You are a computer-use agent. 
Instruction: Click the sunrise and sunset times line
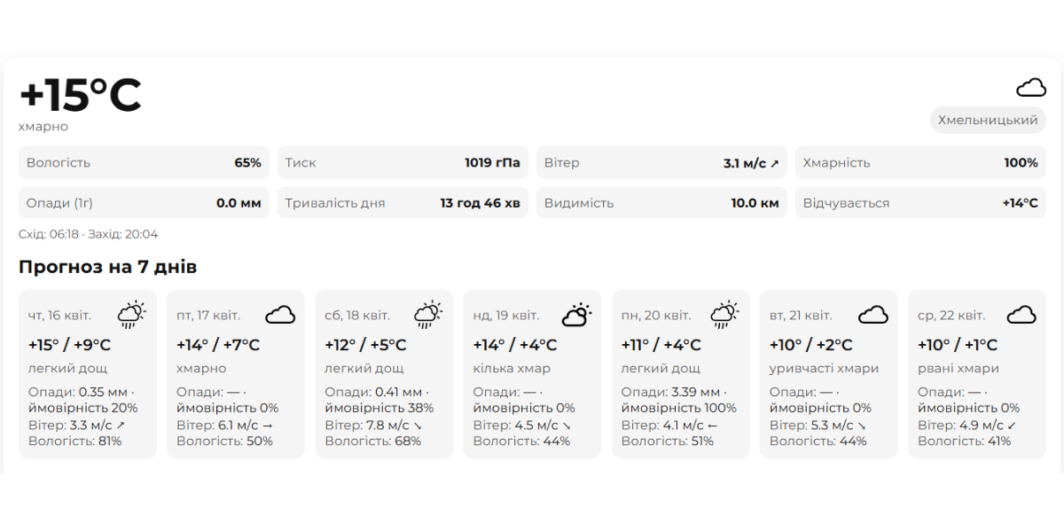tap(89, 234)
